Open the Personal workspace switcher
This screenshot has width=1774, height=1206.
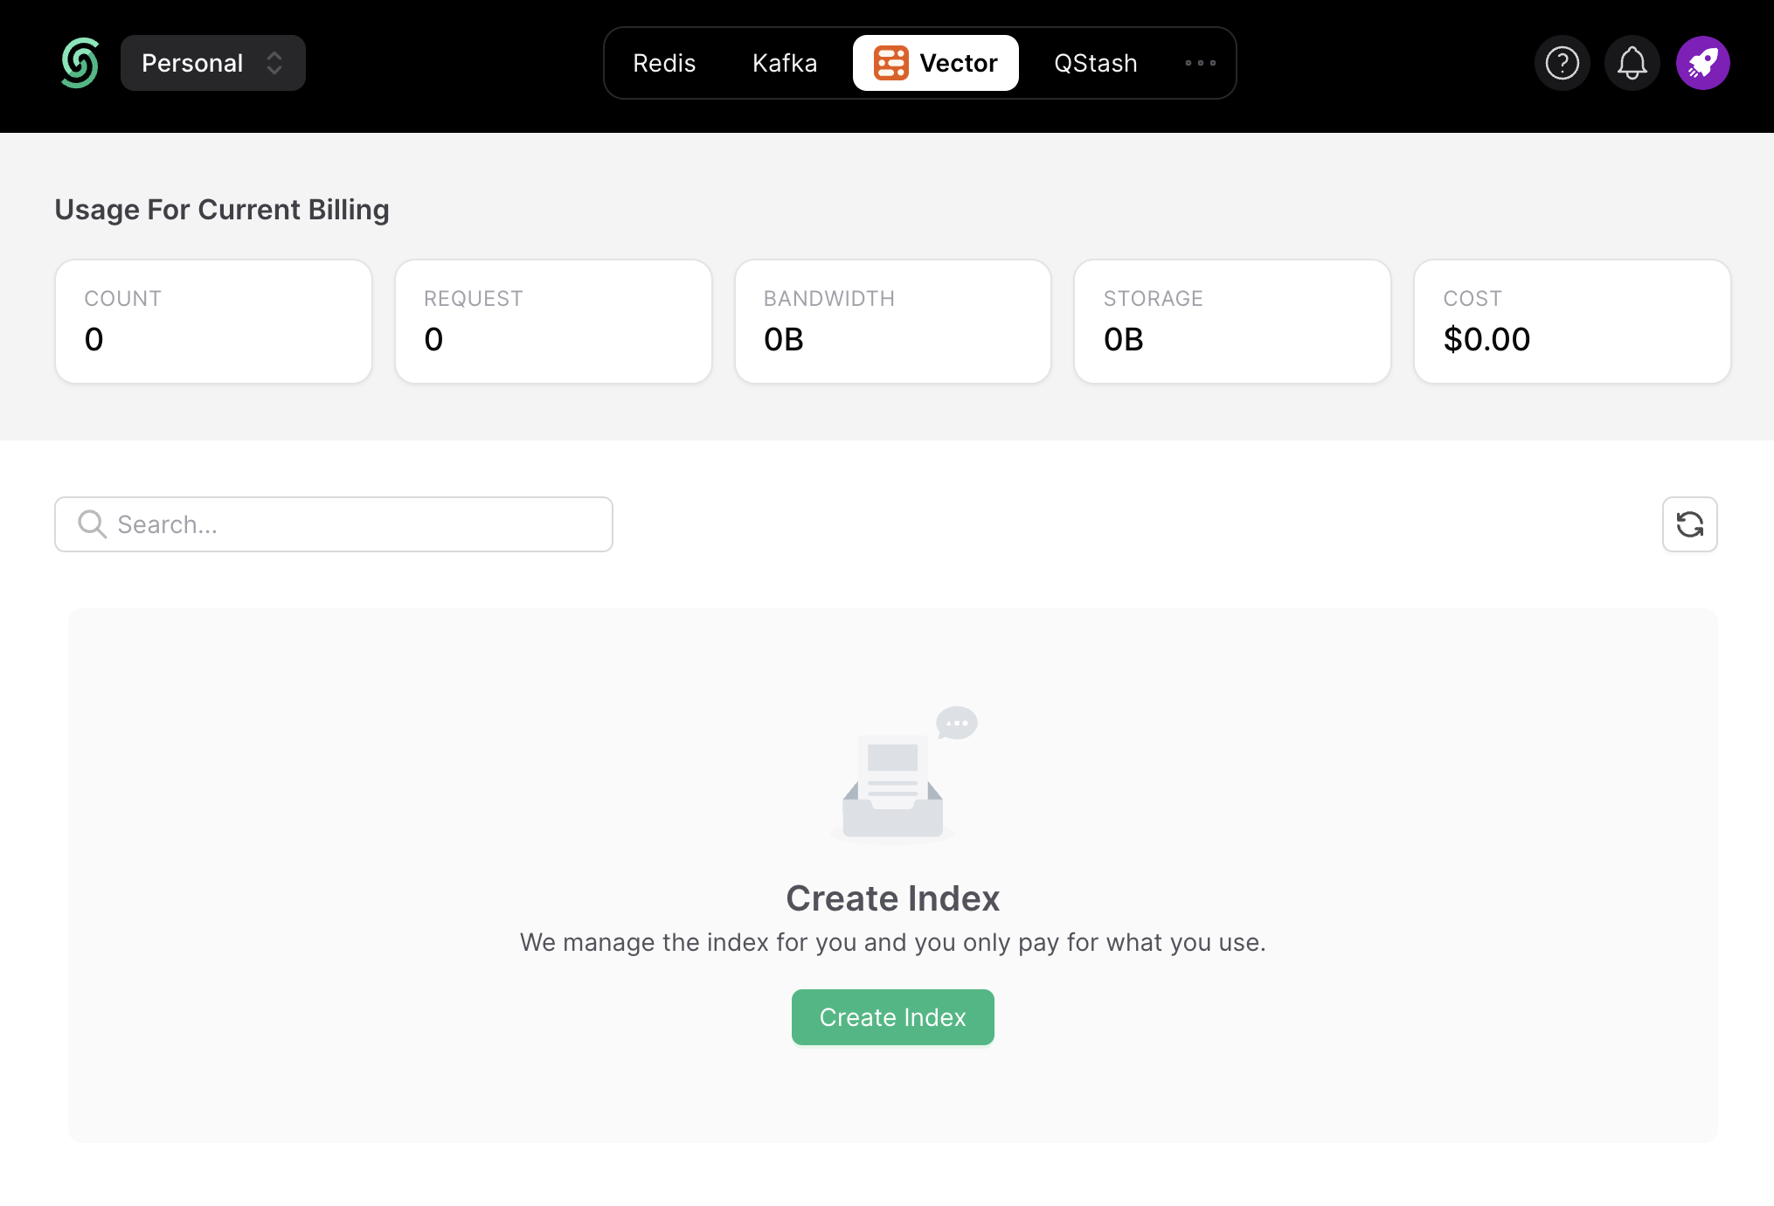click(212, 62)
